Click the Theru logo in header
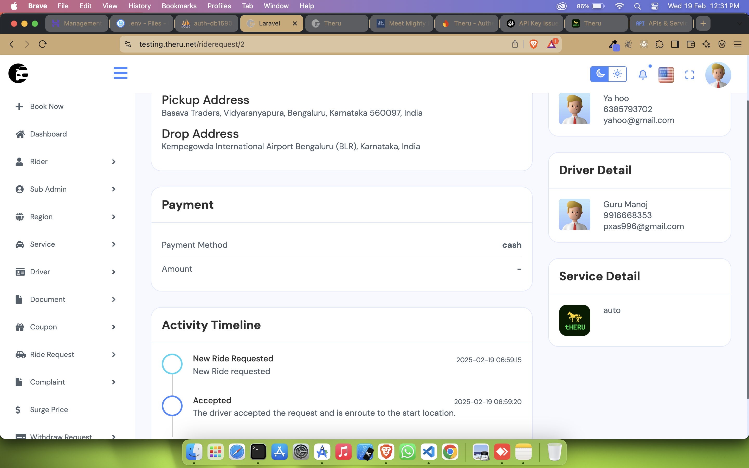The height and width of the screenshot is (468, 749). click(18, 73)
